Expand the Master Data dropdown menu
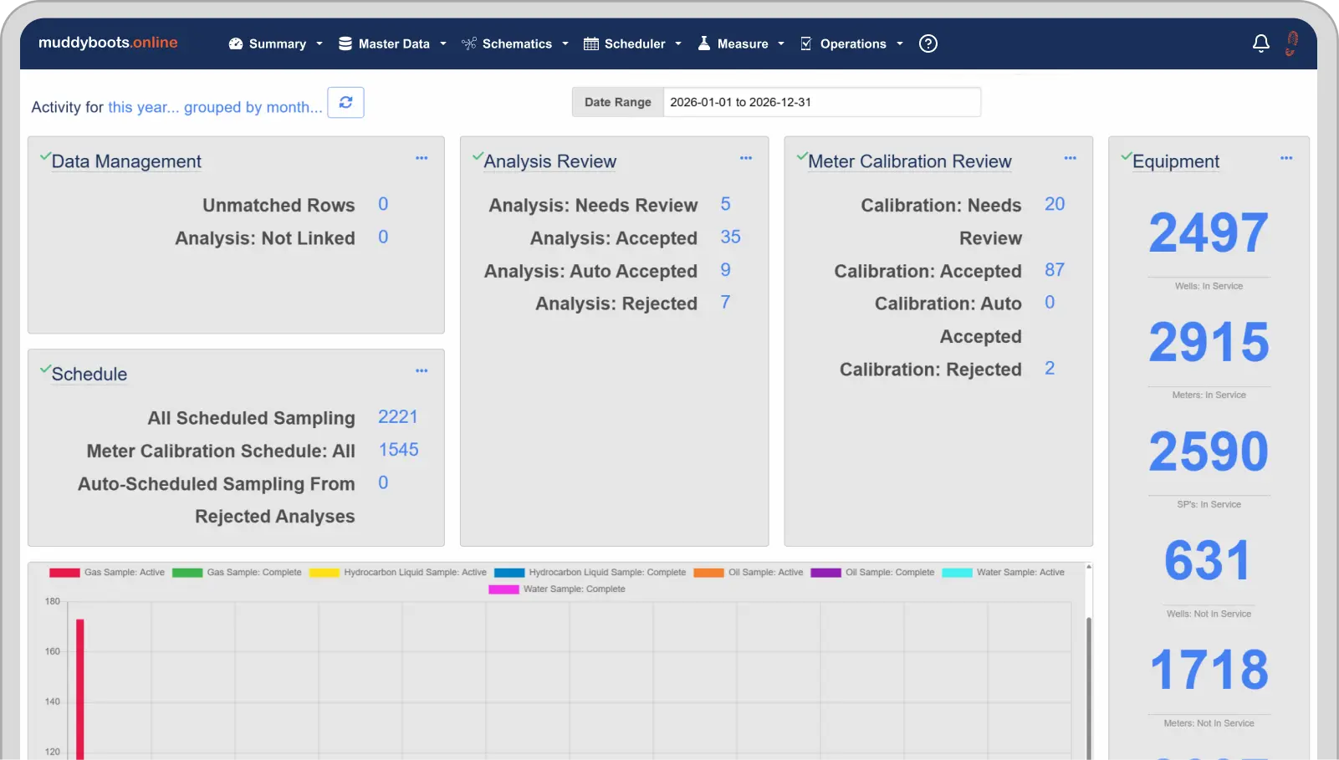 pyautogui.click(x=392, y=43)
